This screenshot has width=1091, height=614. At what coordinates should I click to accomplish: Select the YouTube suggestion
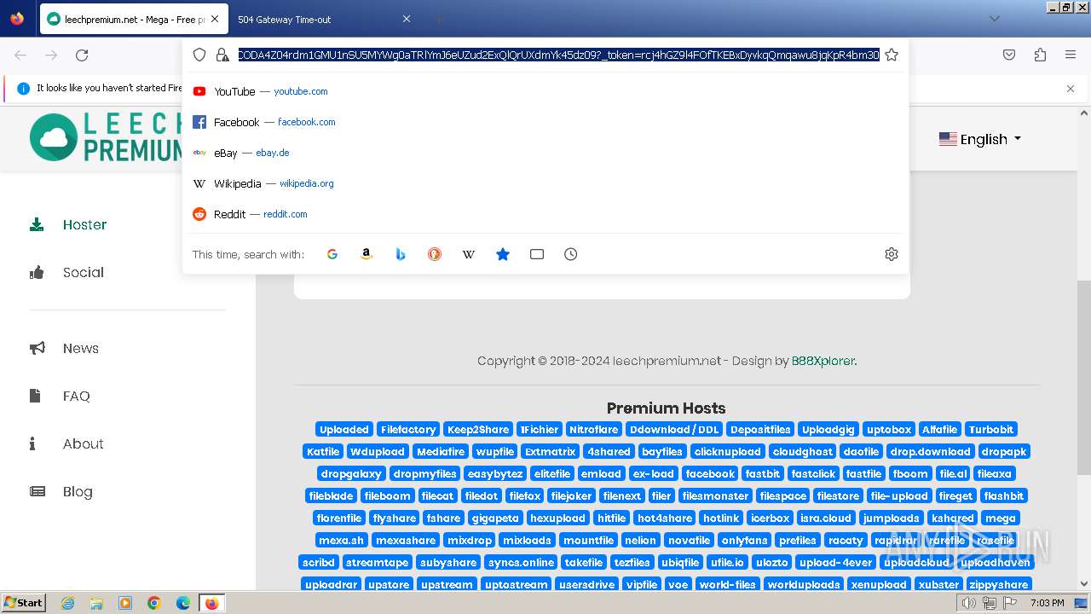tap(545, 91)
